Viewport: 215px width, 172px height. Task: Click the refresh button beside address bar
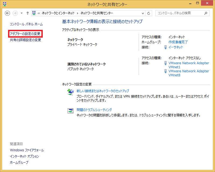tap(149, 13)
